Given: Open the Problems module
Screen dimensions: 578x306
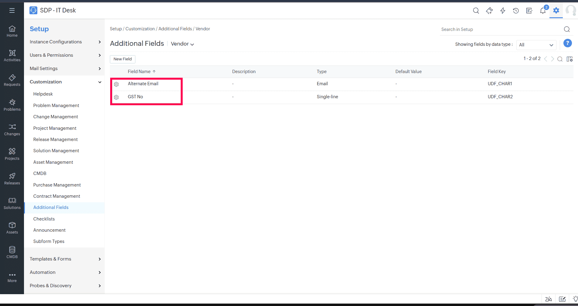Looking at the screenshot, I should pyautogui.click(x=12, y=105).
